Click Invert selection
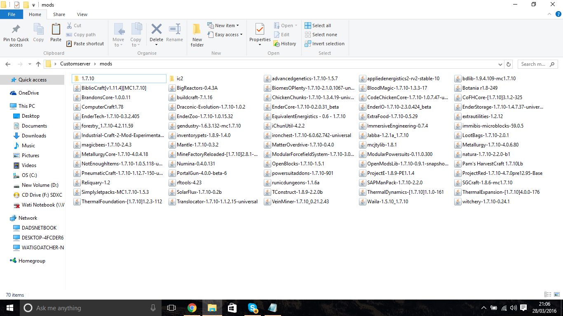The width and height of the screenshot is (563, 316). click(324, 44)
